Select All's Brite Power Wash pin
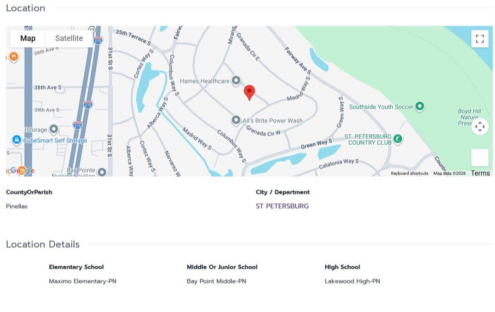 pyautogui.click(x=236, y=120)
